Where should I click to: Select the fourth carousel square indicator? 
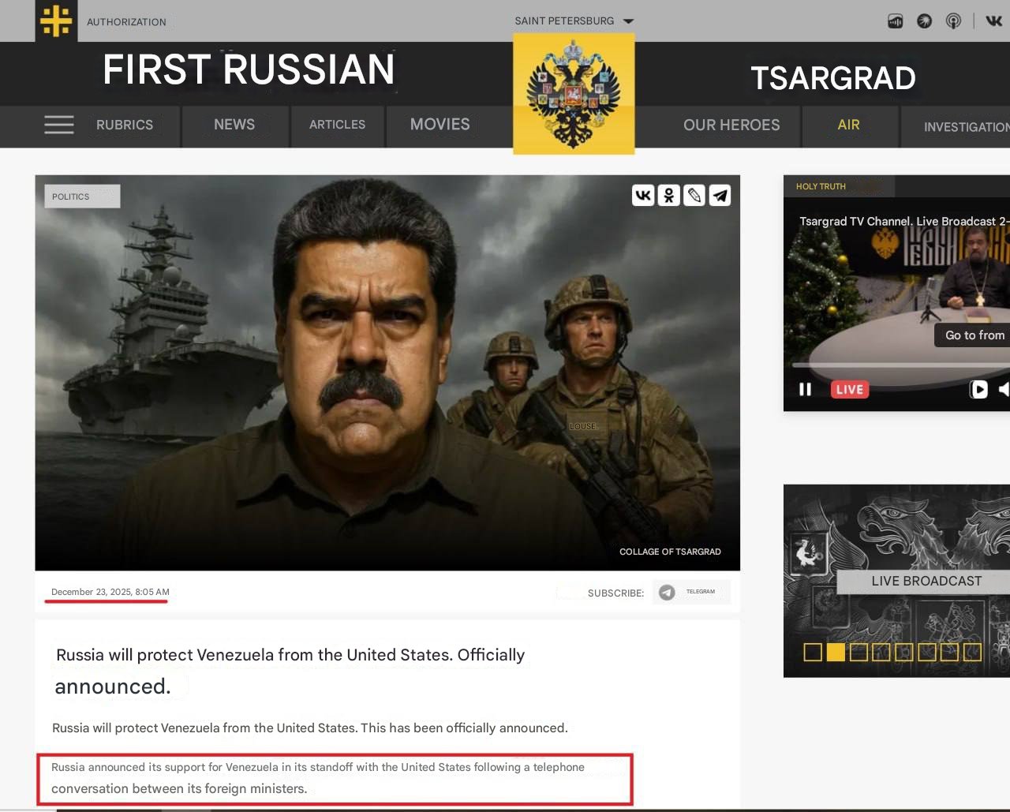tap(881, 652)
